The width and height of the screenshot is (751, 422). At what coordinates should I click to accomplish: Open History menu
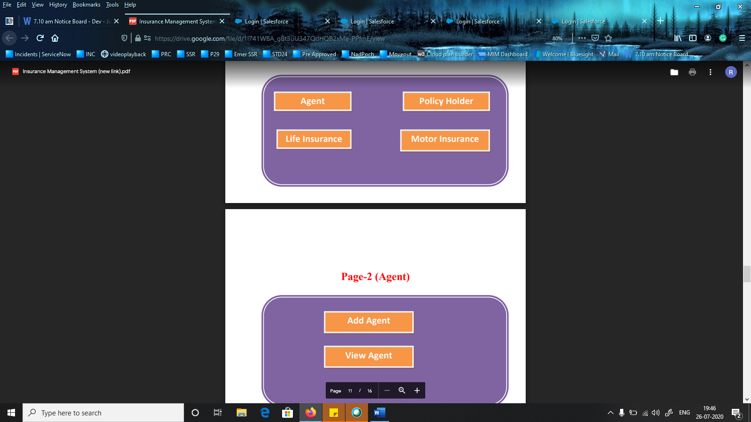point(58,5)
